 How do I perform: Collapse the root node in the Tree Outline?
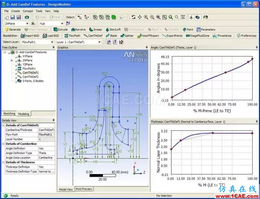5,52
